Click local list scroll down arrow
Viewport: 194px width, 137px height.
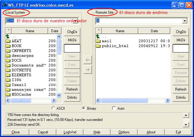(x=59, y=95)
